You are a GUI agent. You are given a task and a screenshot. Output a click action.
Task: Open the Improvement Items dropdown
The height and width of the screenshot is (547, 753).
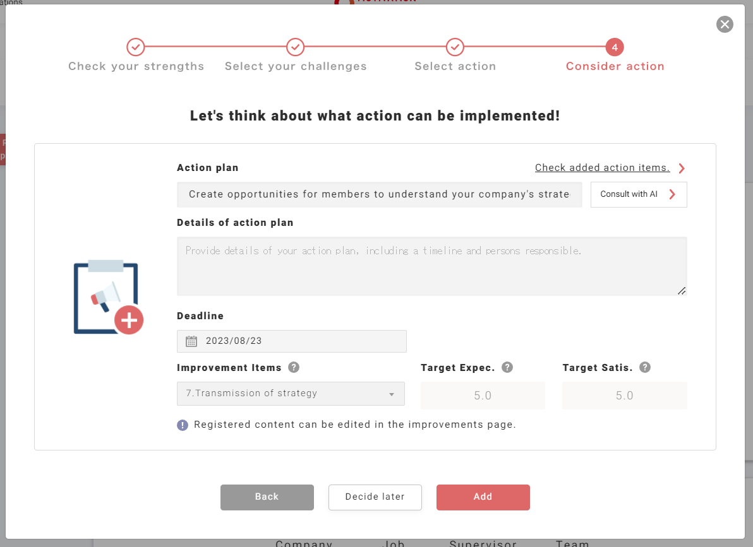coord(291,394)
